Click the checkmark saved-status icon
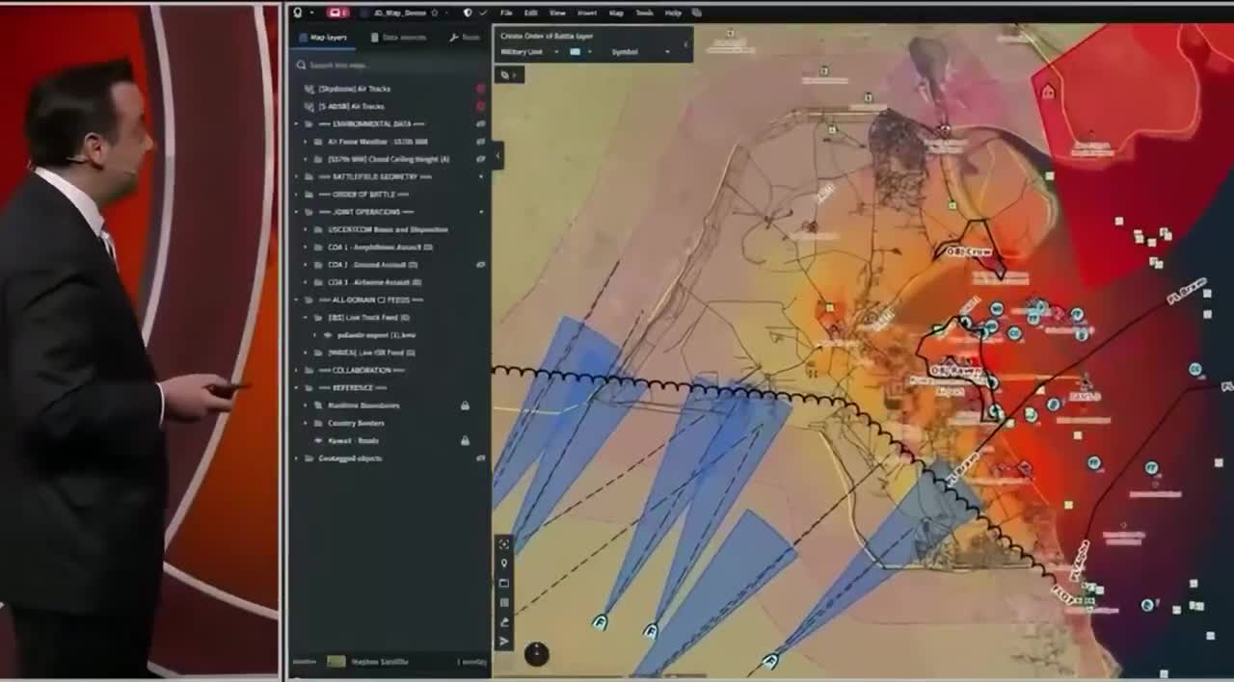 pyautogui.click(x=484, y=13)
